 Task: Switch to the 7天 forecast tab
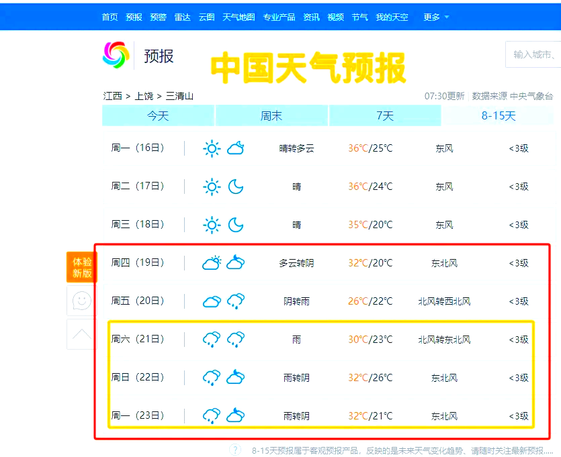pos(385,115)
